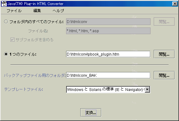Open the ファイル menu
179x121 pixels.
[x=14, y=11]
